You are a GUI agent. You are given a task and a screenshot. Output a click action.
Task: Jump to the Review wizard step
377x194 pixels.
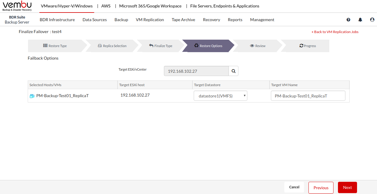258,46
